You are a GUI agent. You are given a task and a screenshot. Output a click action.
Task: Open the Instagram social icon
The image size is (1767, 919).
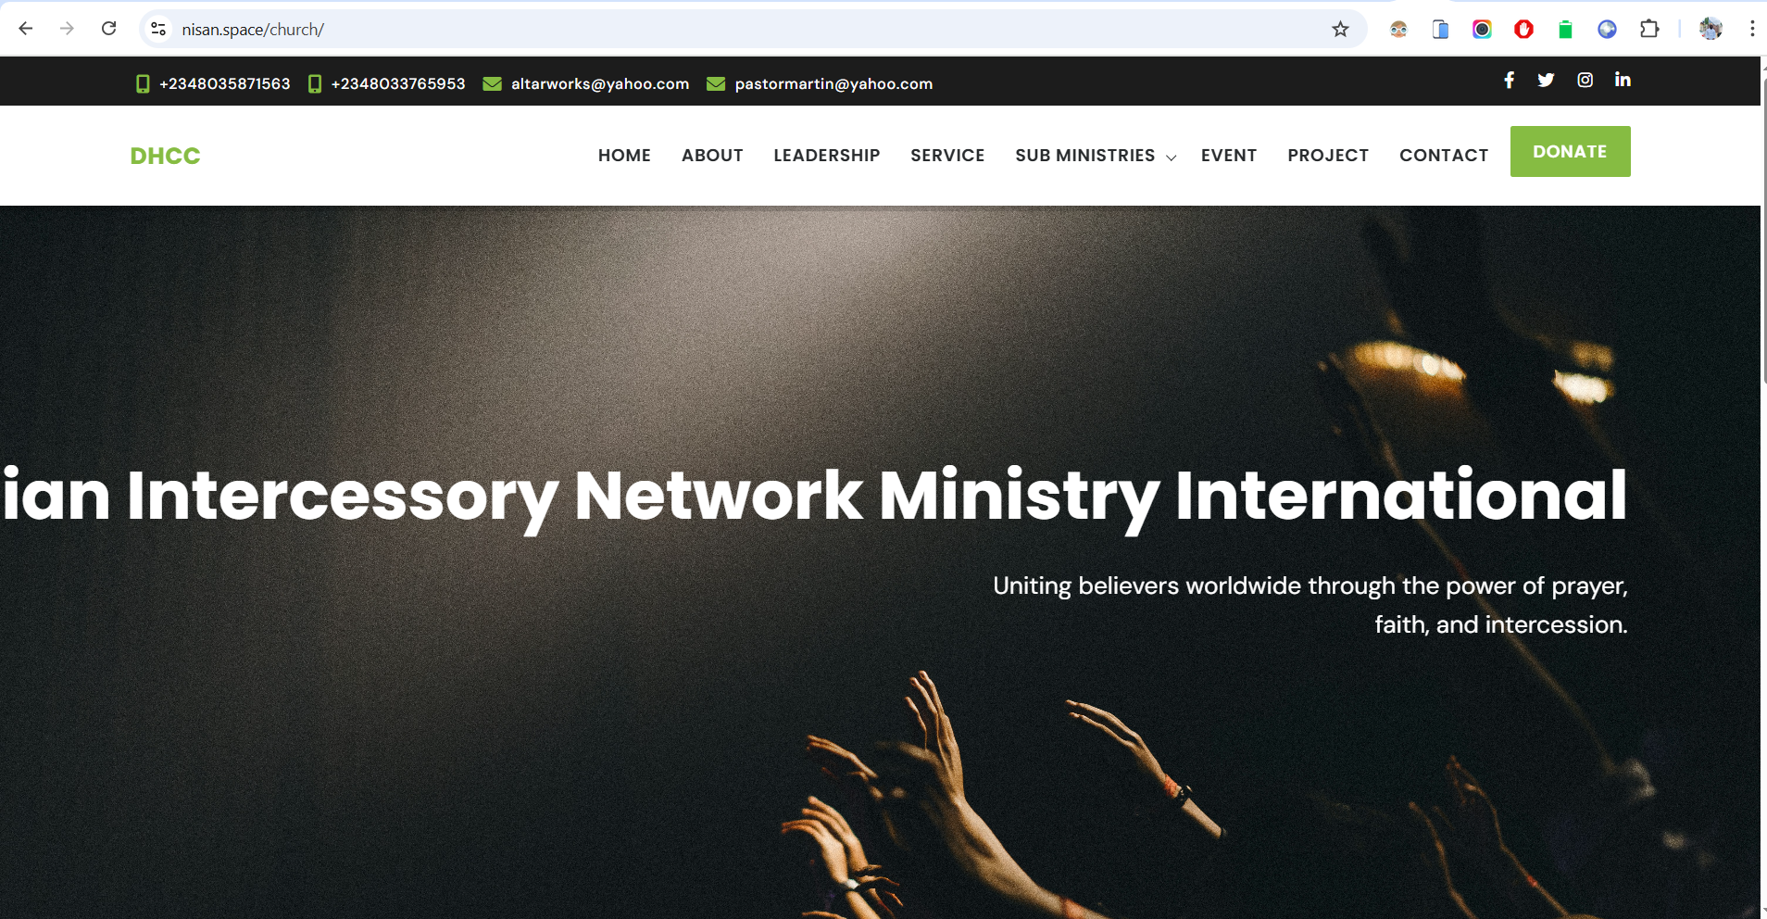pos(1585,81)
